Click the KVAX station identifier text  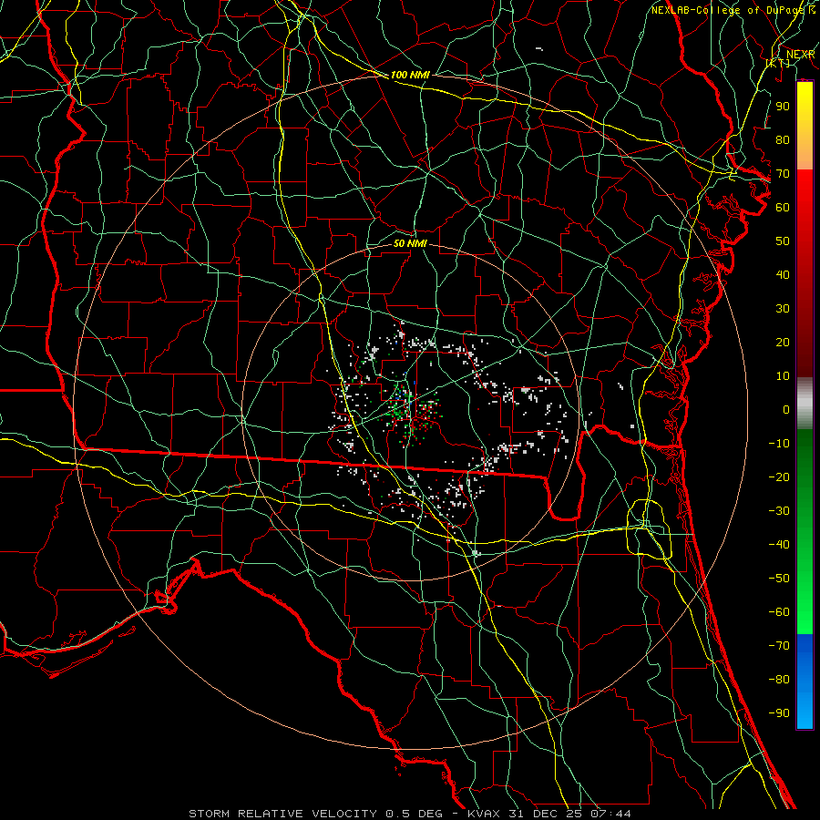pyautogui.click(x=486, y=814)
